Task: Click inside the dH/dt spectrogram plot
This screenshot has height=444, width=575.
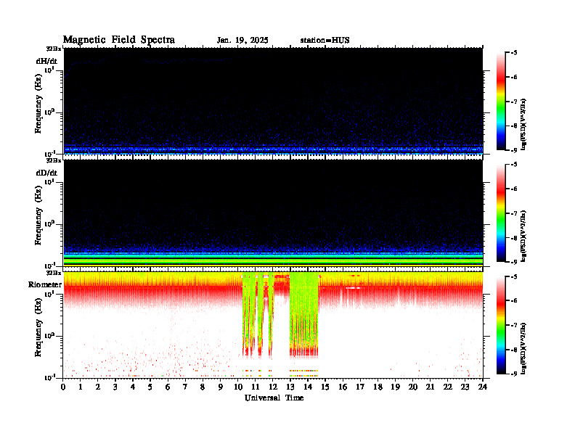Action: click(273, 102)
